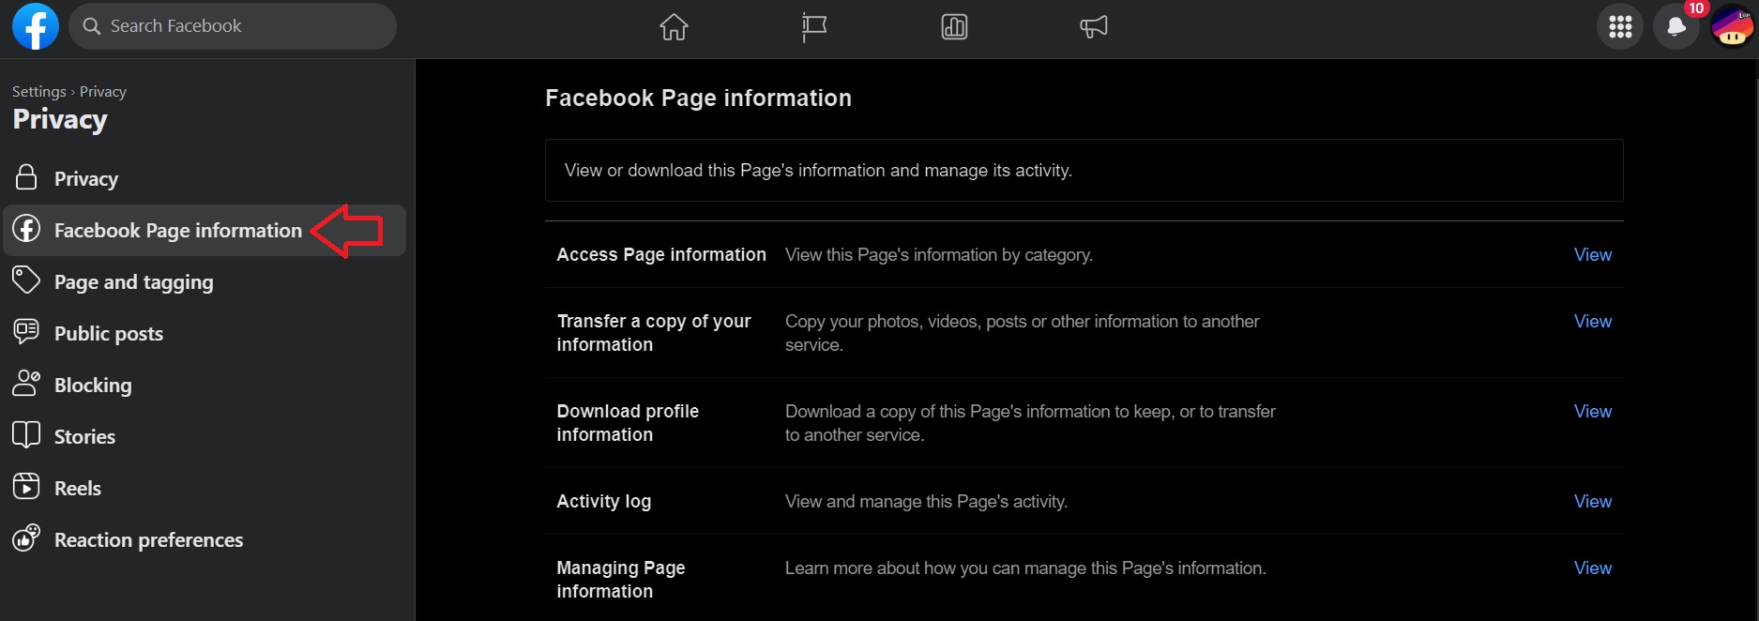1759x621 pixels.
Task: Select Facebook Page information sidebar item
Action: [205, 230]
